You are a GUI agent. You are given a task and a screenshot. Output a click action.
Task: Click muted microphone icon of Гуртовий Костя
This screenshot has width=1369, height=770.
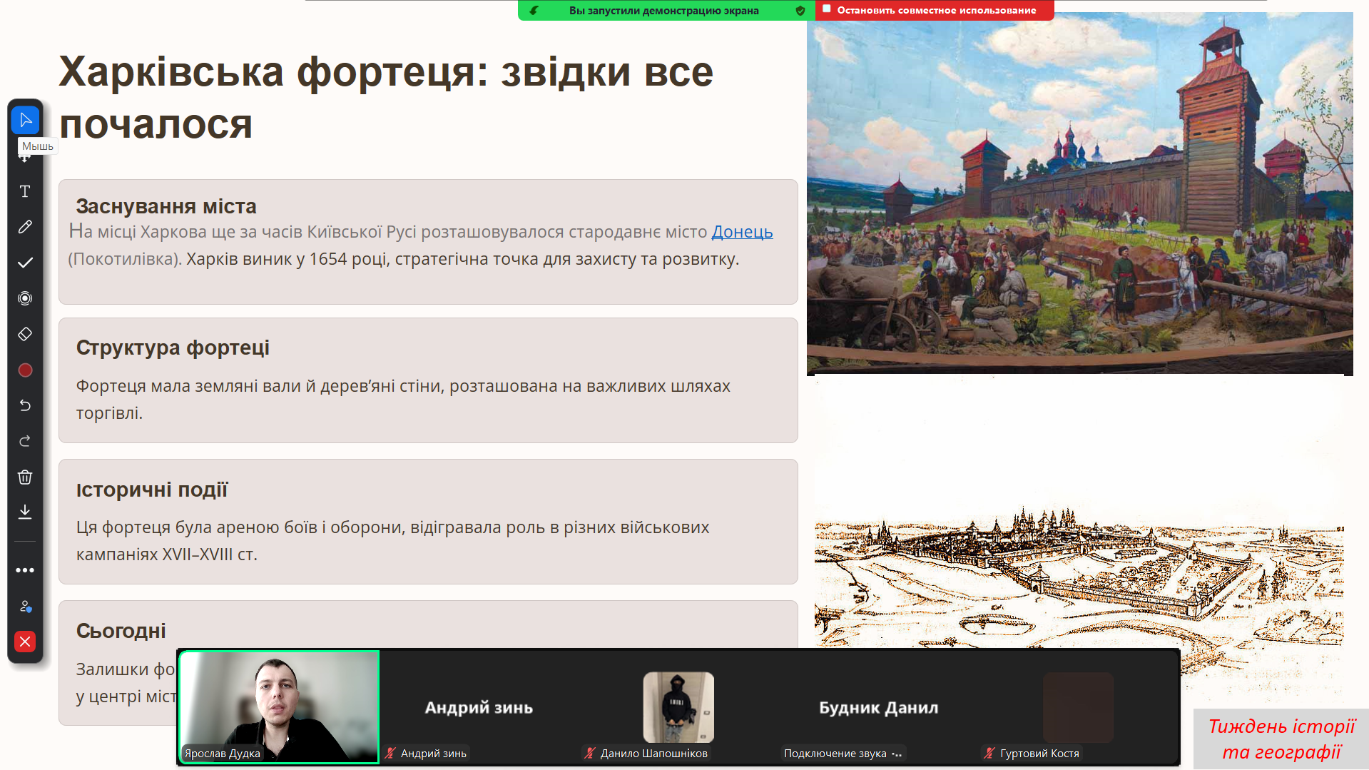(x=989, y=753)
